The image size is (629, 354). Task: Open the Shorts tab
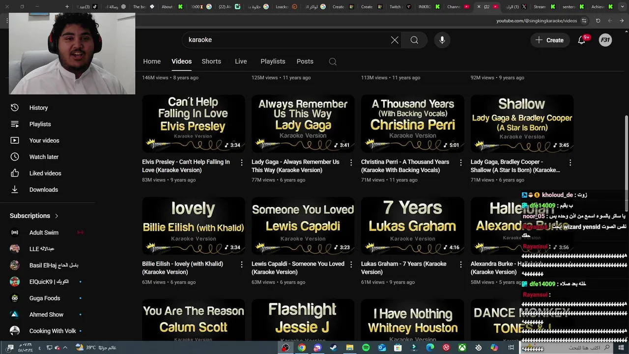click(211, 61)
